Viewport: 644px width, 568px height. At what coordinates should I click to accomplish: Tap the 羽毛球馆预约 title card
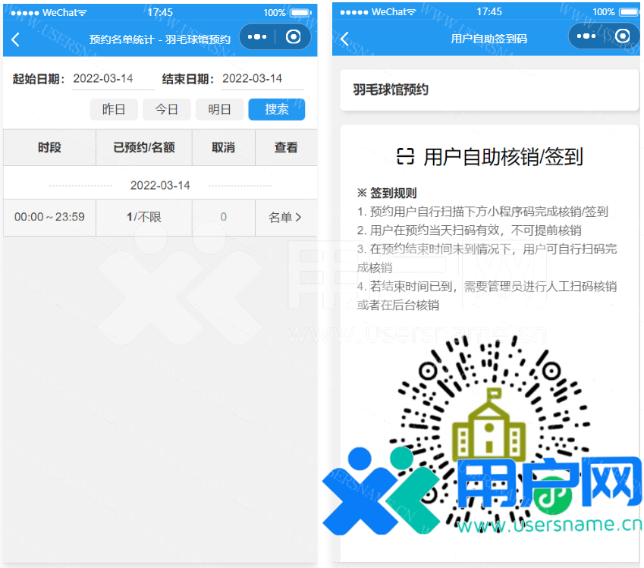(x=489, y=90)
